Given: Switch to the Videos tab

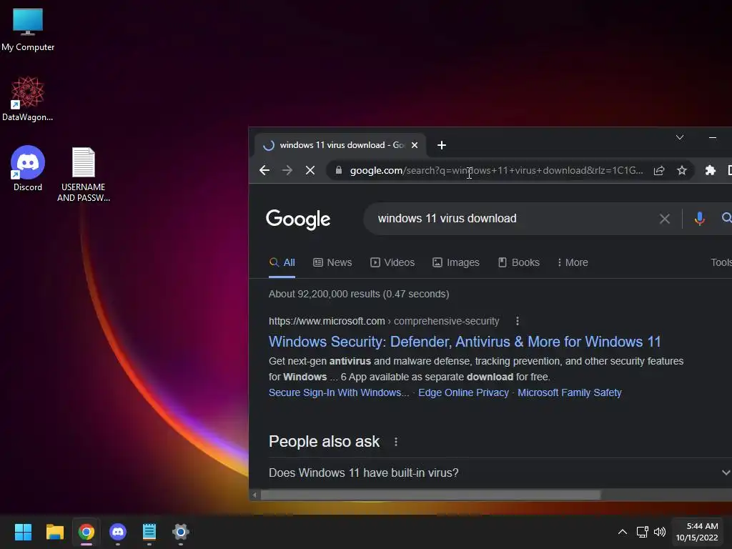Looking at the screenshot, I should click(392, 262).
